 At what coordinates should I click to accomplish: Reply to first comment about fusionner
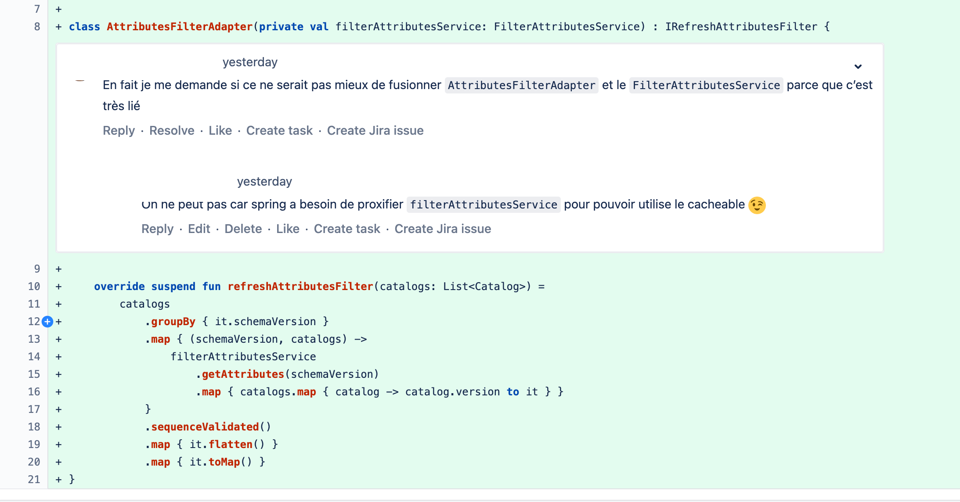click(x=119, y=131)
